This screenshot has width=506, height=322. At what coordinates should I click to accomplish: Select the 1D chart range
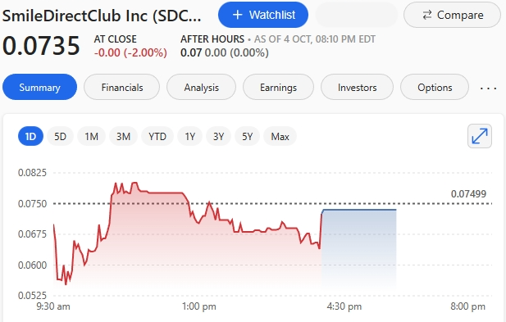coord(30,136)
